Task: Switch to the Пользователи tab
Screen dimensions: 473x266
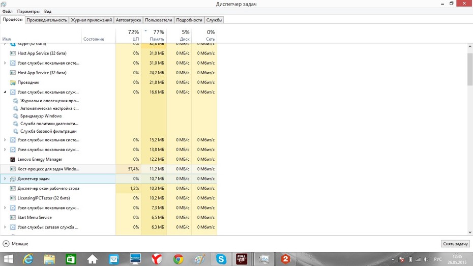Action: [158, 20]
